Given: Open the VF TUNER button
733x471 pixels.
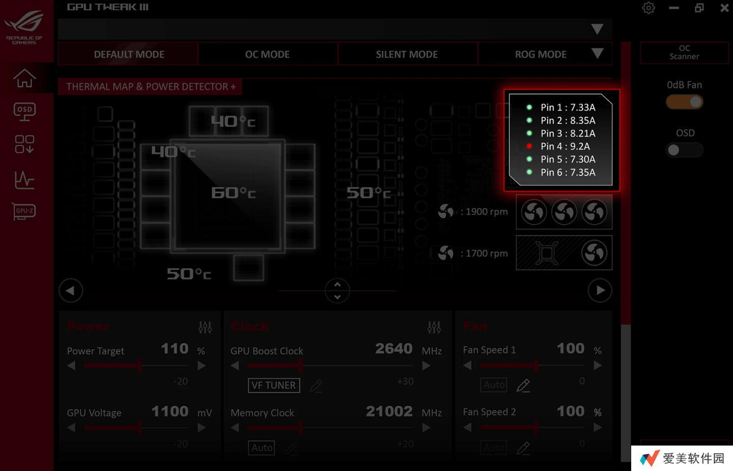Looking at the screenshot, I should pyautogui.click(x=274, y=385).
